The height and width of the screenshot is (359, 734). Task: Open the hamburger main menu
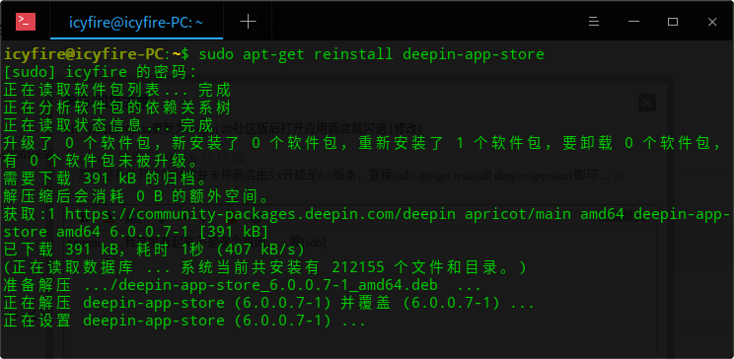pyautogui.click(x=594, y=22)
